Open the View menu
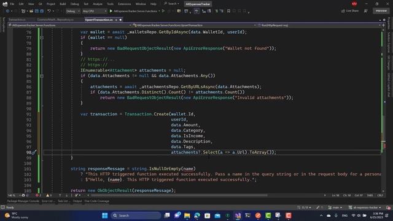Screen dimensions: 393x221 point(31,4)
